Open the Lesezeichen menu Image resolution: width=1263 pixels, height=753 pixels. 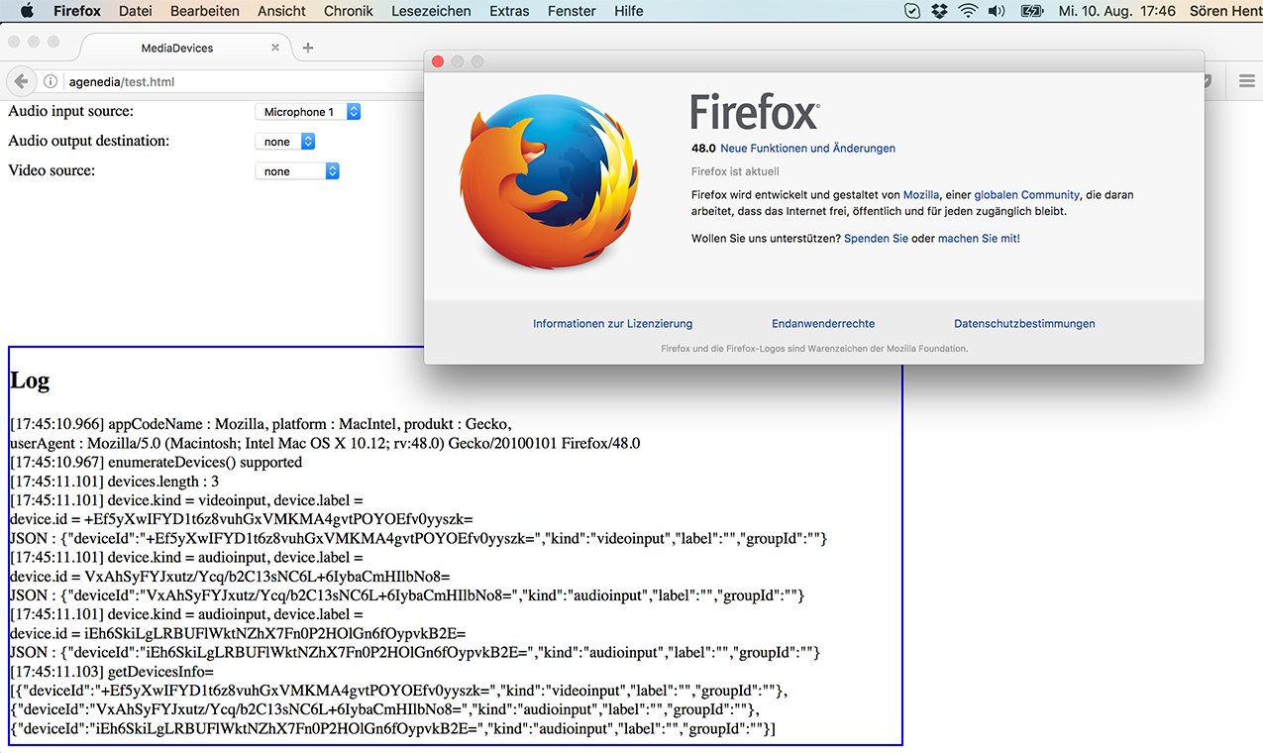(431, 11)
